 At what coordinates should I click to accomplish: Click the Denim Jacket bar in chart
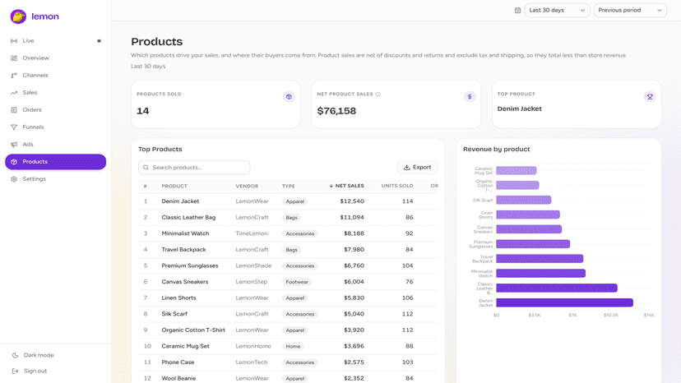coord(564,302)
